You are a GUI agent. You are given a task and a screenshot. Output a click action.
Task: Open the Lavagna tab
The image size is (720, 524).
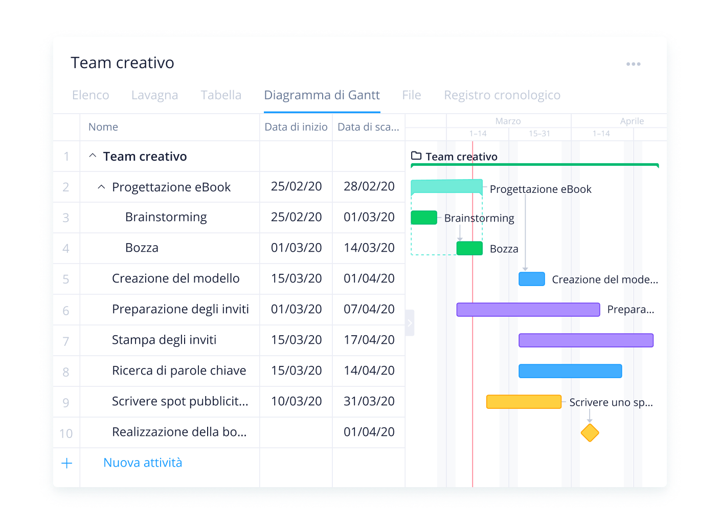(154, 95)
